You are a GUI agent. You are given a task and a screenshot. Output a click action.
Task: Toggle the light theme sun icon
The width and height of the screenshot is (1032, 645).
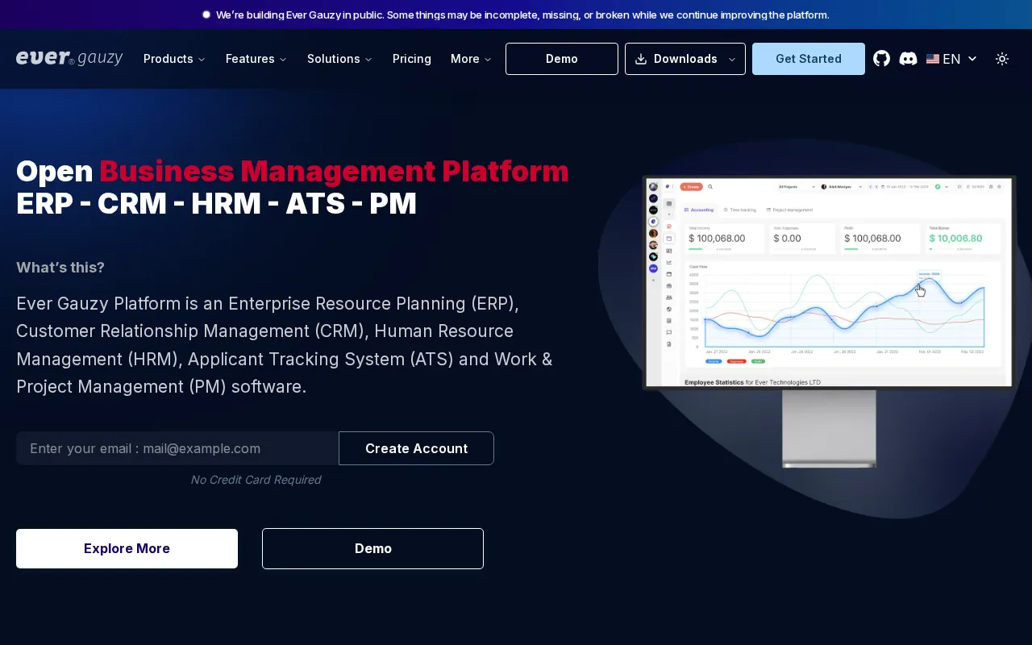[x=1002, y=59]
